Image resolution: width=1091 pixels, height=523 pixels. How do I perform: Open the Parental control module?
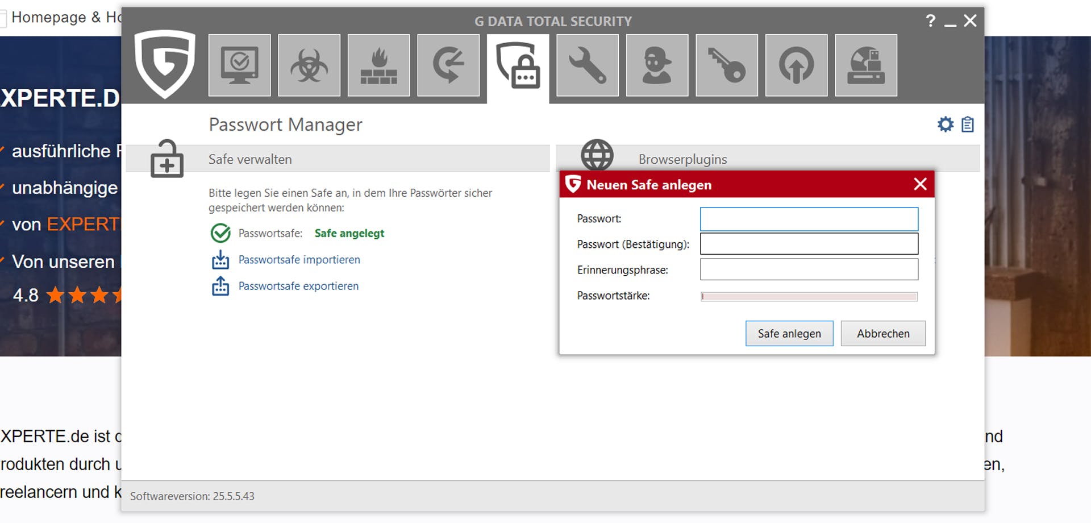pos(657,65)
